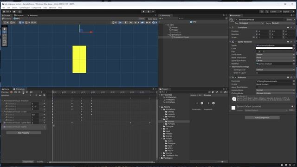
Task: Open the draw mode shading dropdown
Action: 114,23
